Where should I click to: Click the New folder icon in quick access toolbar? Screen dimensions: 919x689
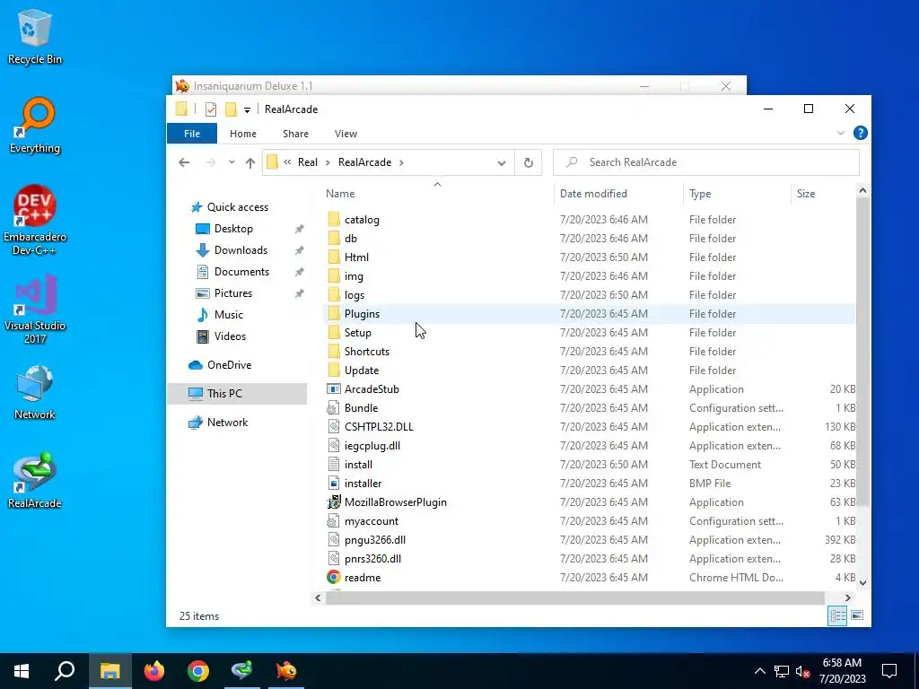(x=231, y=109)
